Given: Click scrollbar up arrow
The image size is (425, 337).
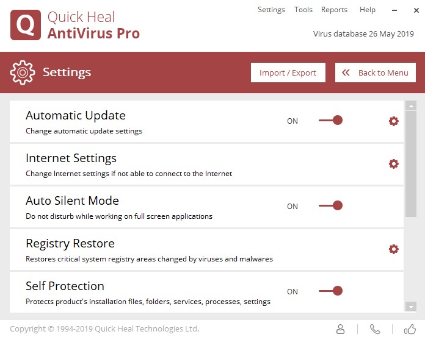Looking at the screenshot, I should 411,105.
